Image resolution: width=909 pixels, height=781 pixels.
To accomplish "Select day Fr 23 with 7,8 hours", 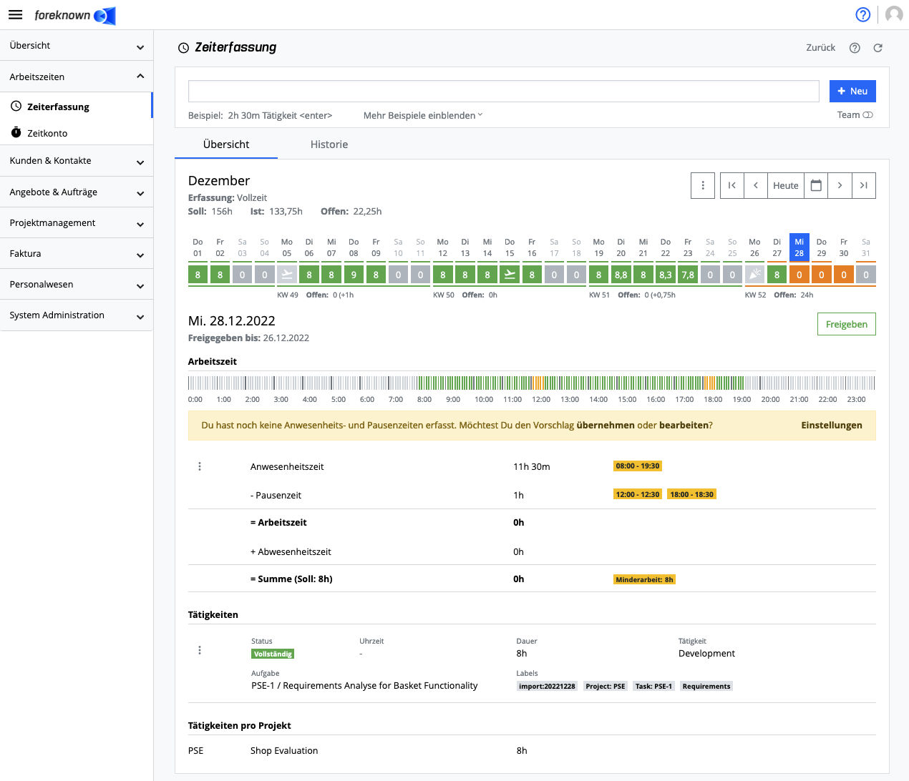I will (x=688, y=274).
